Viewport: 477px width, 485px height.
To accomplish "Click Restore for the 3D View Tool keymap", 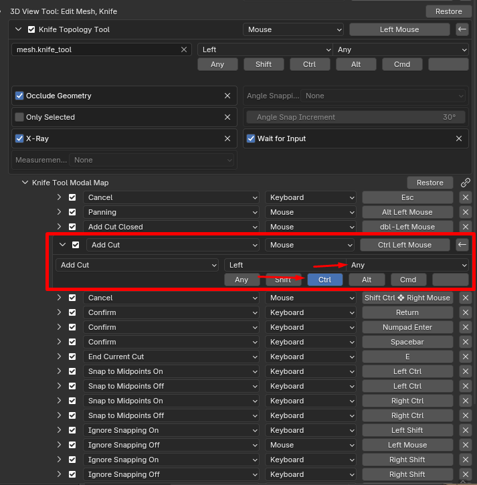I will 448,11.
